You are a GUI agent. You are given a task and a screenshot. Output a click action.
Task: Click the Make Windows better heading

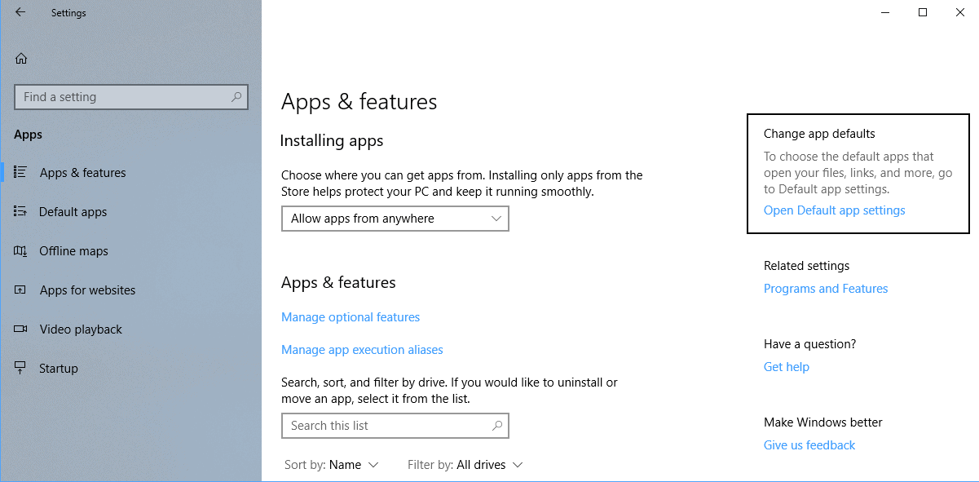(823, 422)
